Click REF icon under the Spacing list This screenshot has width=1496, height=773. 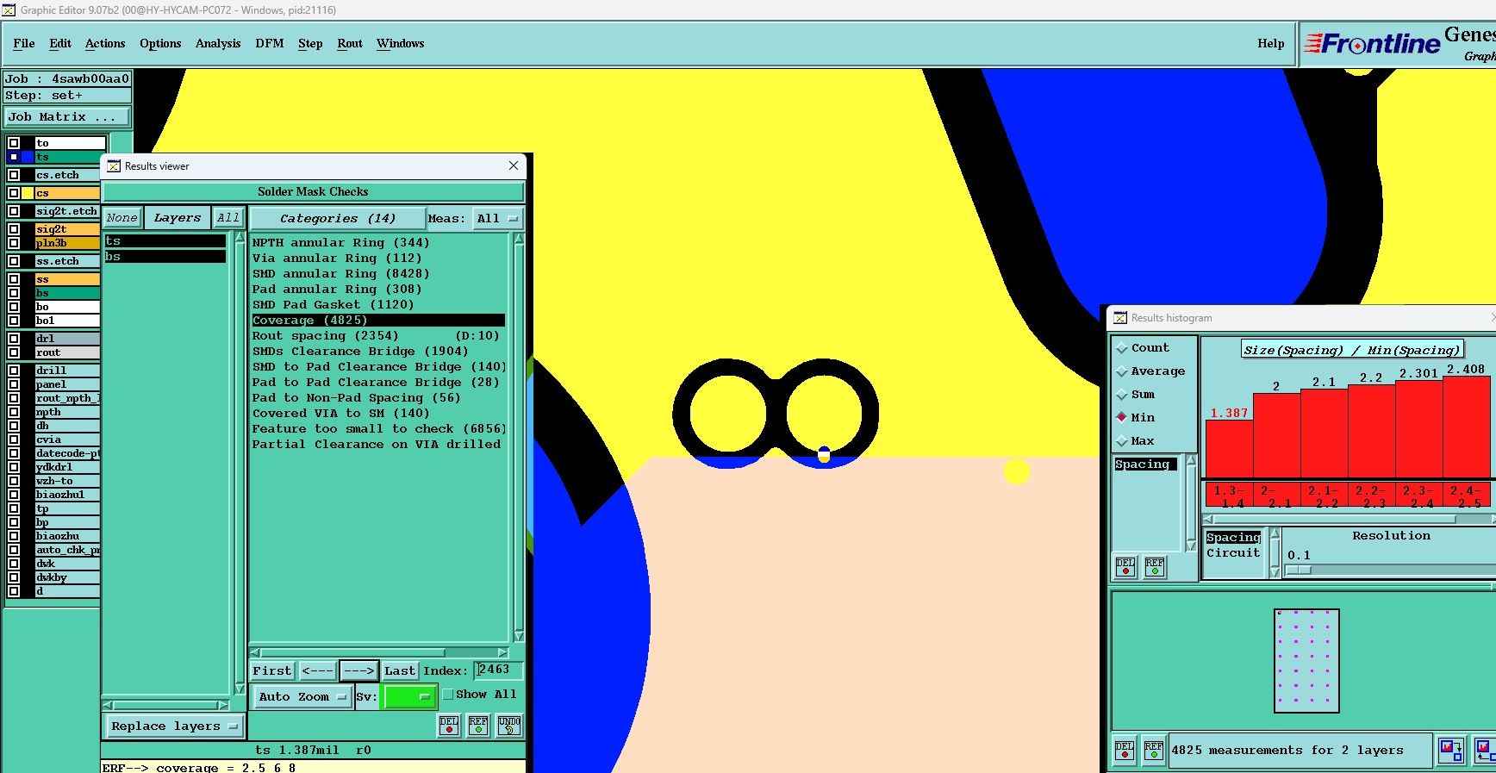coord(1155,567)
